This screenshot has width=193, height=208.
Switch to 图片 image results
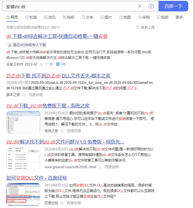(x=106, y=17)
